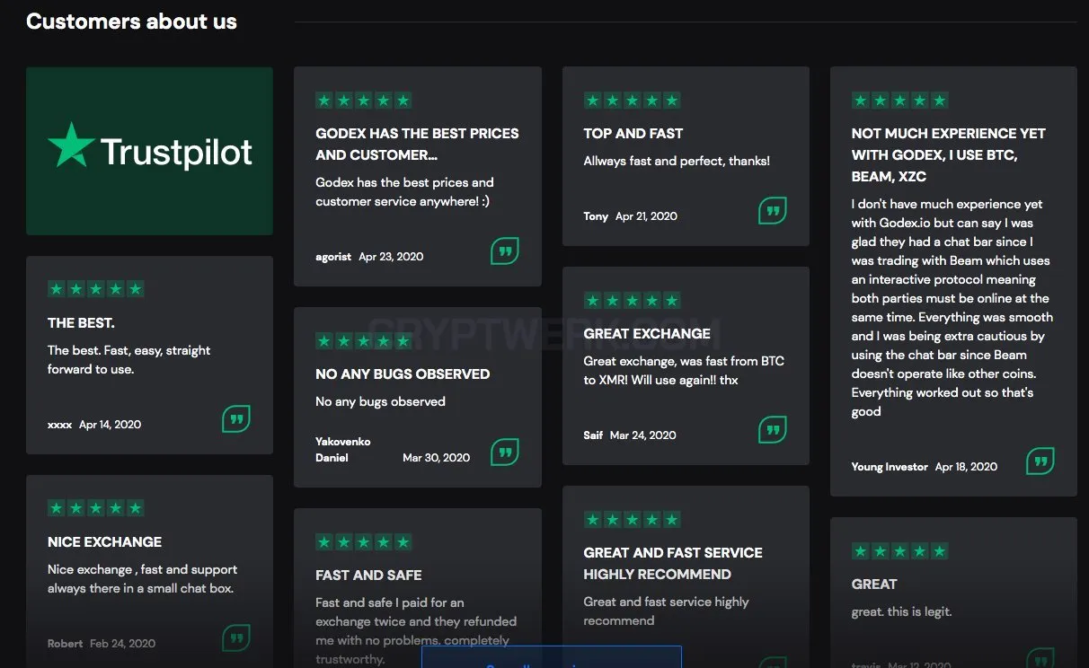
Task: Open review titled GREAT AND FAST SERVICE HIGHLY RECOMMEND
Action: coord(673,563)
